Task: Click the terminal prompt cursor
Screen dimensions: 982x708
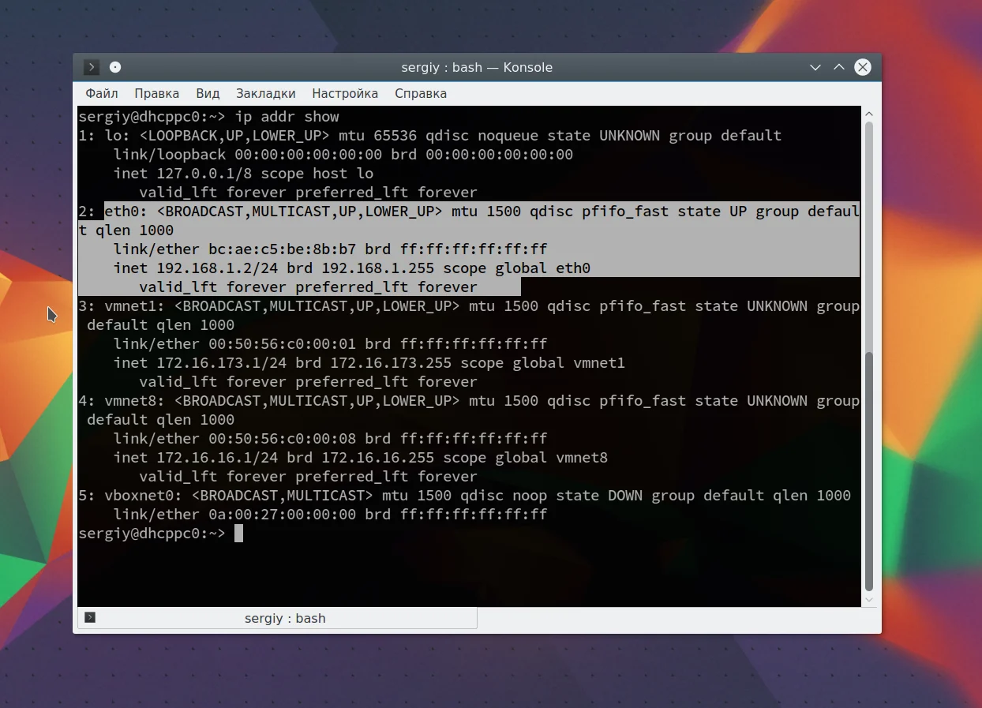Action: (239, 534)
